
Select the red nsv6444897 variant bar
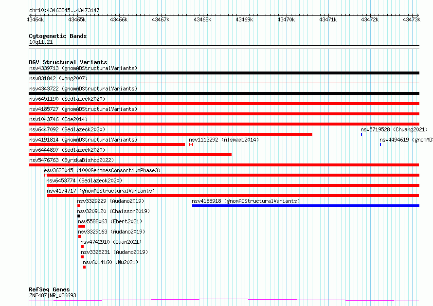[x=130, y=155]
